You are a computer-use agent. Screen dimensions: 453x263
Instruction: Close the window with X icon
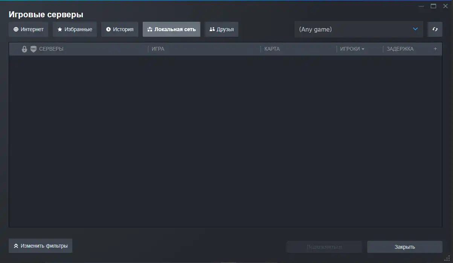(445, 6)
